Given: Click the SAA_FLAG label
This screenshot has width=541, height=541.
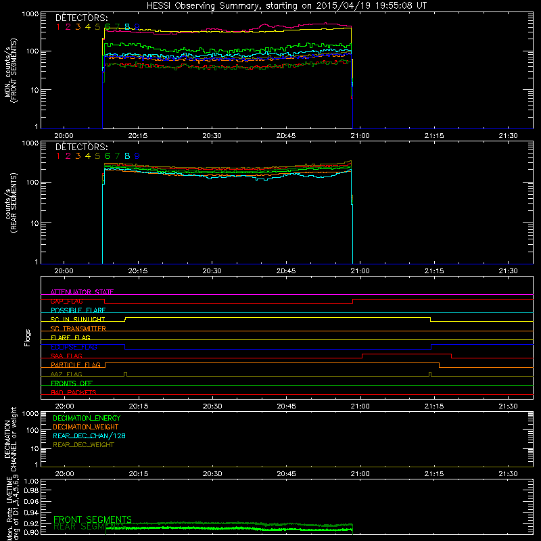Looking at the screenshot, I should [66, 356].
